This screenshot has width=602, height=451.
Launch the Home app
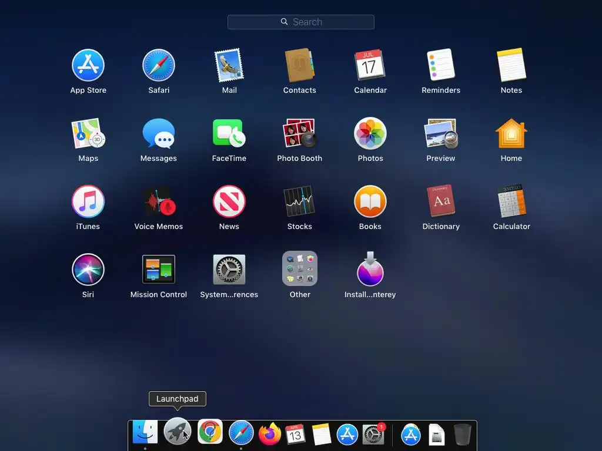click(511, 133)
